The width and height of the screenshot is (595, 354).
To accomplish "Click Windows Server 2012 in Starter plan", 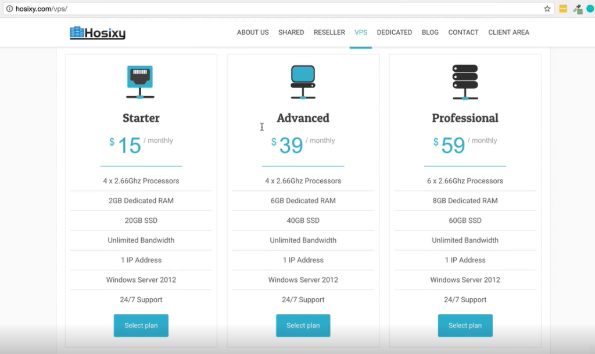I will point(141,280).
